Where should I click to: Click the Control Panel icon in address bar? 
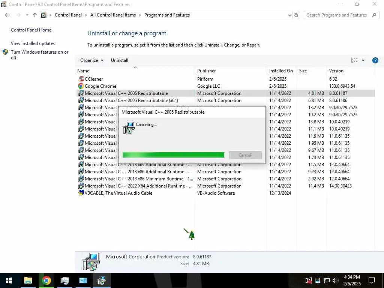[43, 15]
